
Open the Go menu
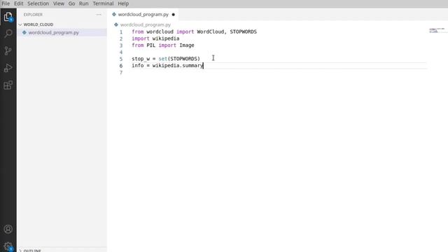(x=71, y=3)
